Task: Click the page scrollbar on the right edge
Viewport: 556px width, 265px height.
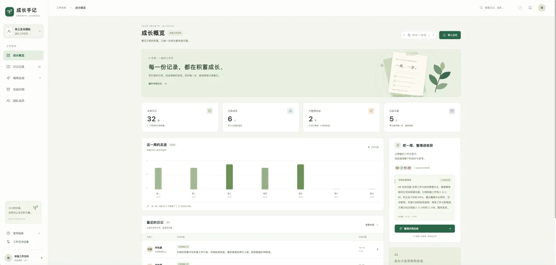Action: 554,108
